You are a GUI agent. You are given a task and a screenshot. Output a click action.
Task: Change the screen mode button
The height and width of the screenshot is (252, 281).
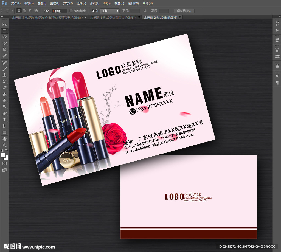coord(4,170)
